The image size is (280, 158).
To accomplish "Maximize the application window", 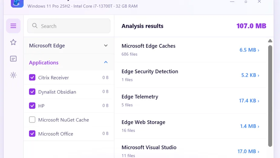I will pyautogui.click(x=246, y=2).
